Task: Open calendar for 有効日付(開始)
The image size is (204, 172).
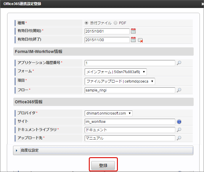Action: pyautogui.click(x=133, y=31)
